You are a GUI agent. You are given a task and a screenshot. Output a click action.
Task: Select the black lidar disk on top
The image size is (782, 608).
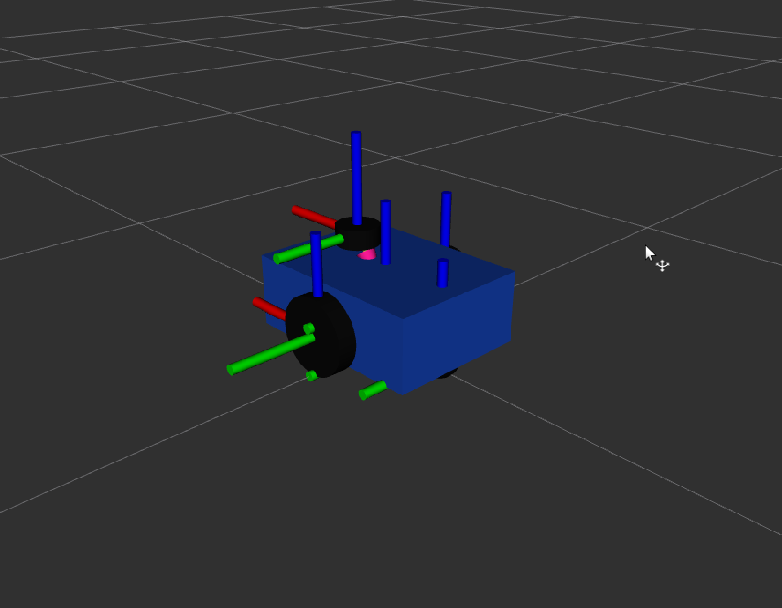point(358,233)
